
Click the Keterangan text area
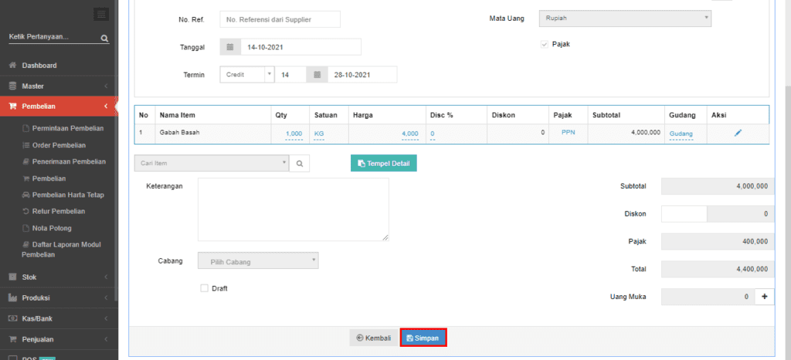tap(293, 210)
